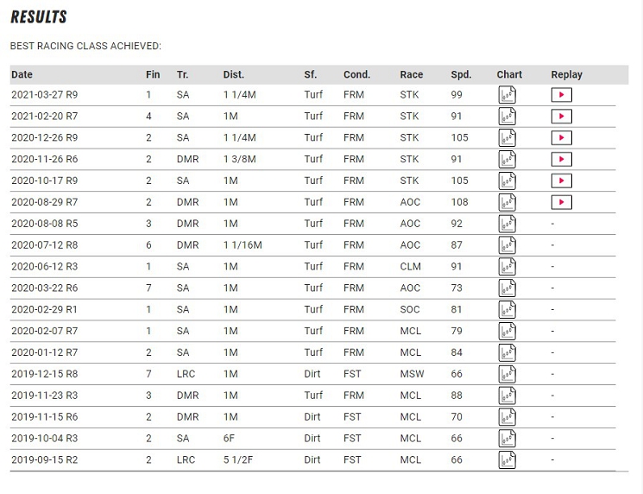Open chart for 2020-02-29 R1 race
The height and width of the screenshot is (494, 643).
[507, 309]
